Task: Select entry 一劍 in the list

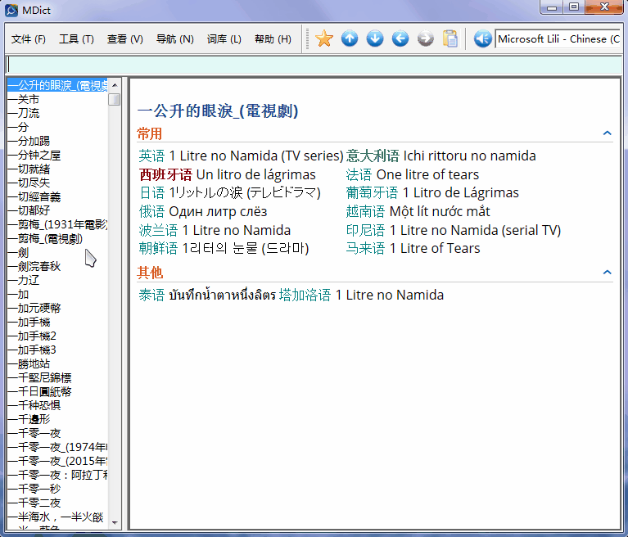Action: point(18,252)
